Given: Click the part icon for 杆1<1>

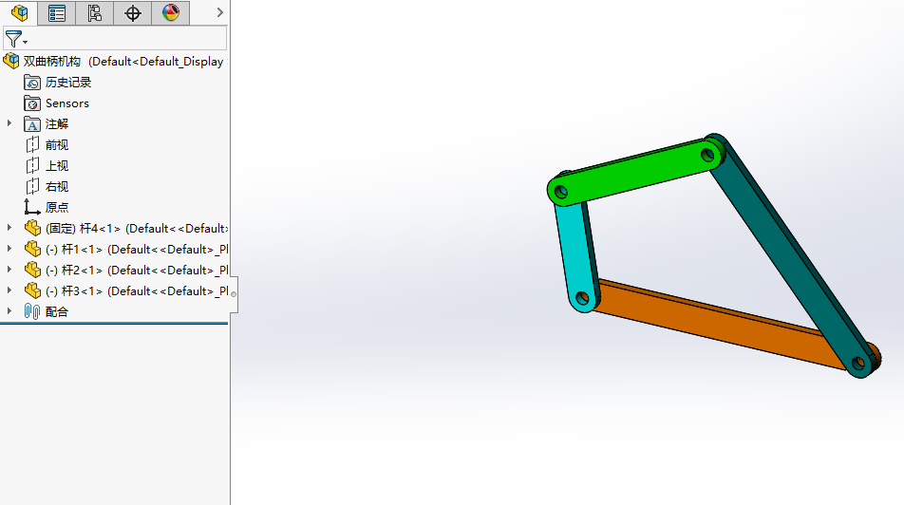Looking at the screenshot, I should tap(32, 249).
